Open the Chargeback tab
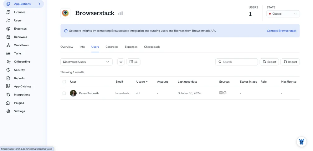 tap(152, 47)
